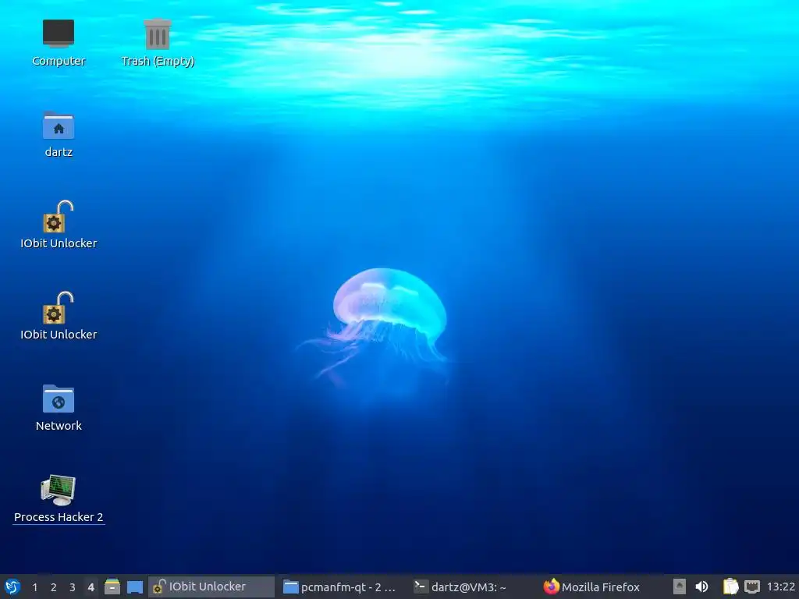The width and height of the screenshot is (799, 599).
Task: Click the "Process Hacker 2" label text
Action: [x=59, y=517]
